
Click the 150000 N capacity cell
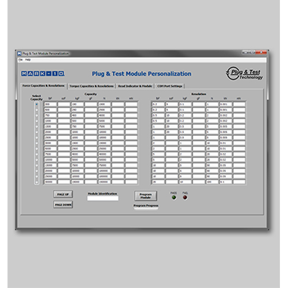click(x=104, y=182)
